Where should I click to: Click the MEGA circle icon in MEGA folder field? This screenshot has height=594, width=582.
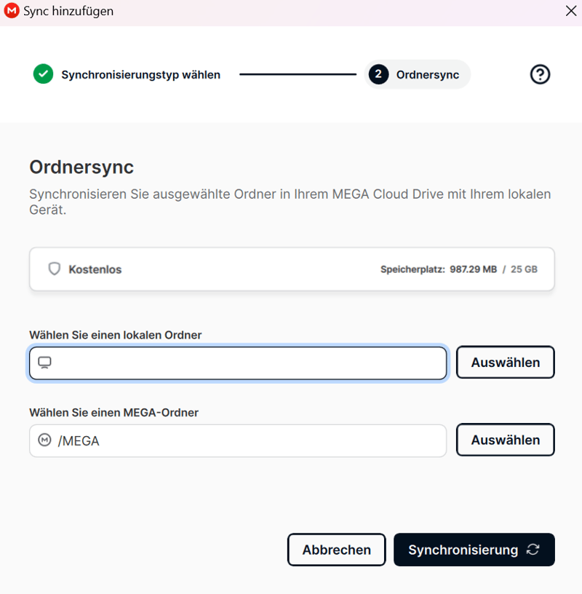click(44, 440)
